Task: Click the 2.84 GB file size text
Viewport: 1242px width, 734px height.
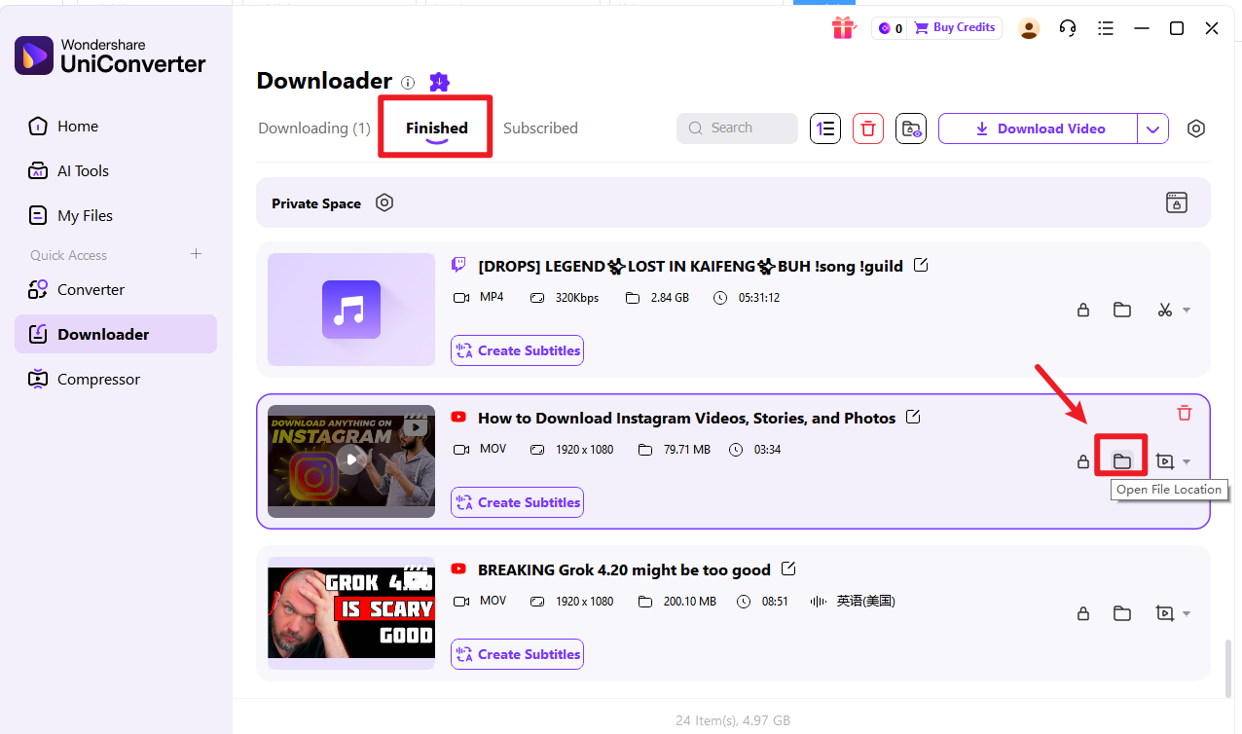Action: click(x=670, y=298)
